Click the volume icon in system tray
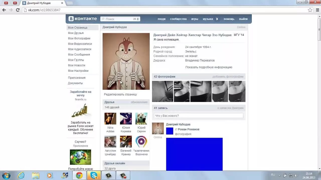This screenshot has width=321, height=180. [296, 175]
